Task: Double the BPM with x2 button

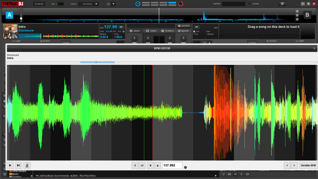Action: point(142,165)
